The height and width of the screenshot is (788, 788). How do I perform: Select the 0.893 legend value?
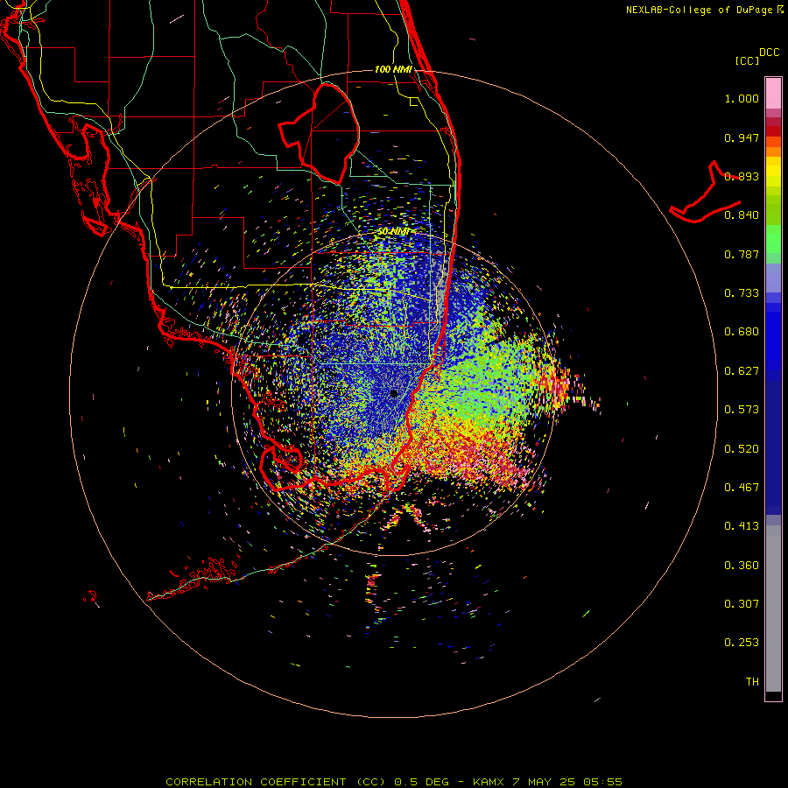click(742, 176)
